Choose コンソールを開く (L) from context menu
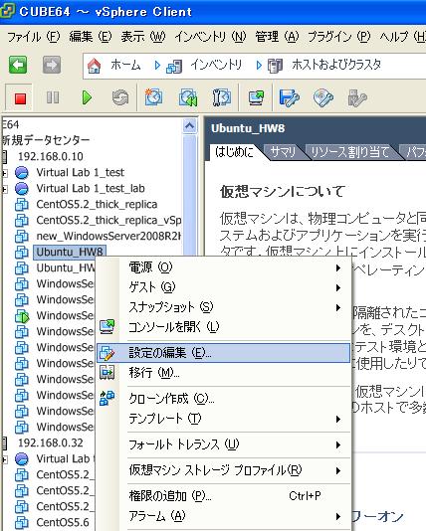This screenshot has width=426, height=531. pos(223,327)
